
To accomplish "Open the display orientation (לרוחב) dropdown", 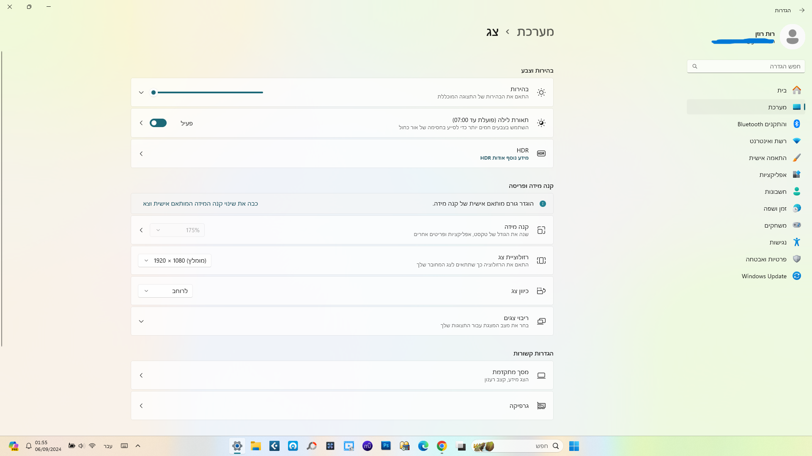I will point(165,291).
